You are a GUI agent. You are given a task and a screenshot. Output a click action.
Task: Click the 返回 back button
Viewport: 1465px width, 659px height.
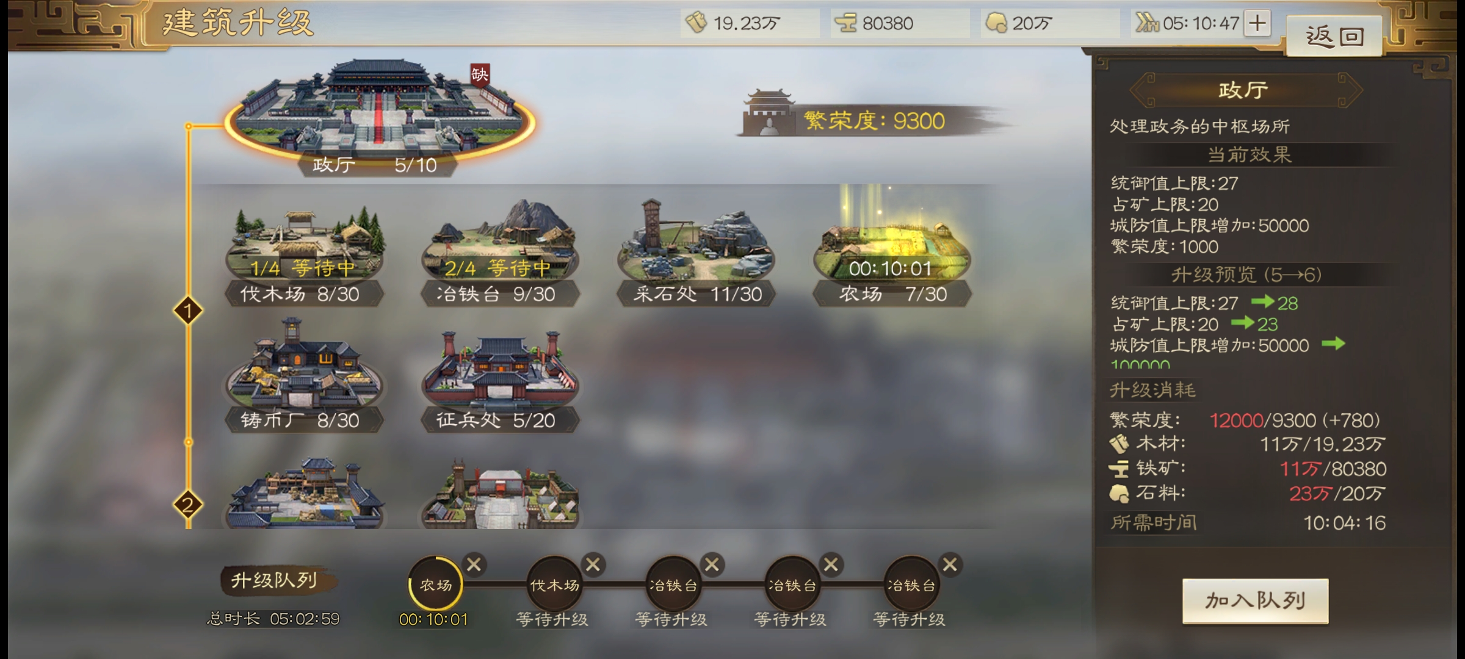pos(1334,37)
